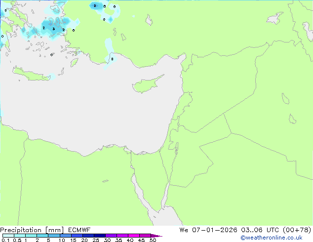The image size is (313, 242).
Task: Click the "3" precipitation value on map
Action: click(53, 29)
